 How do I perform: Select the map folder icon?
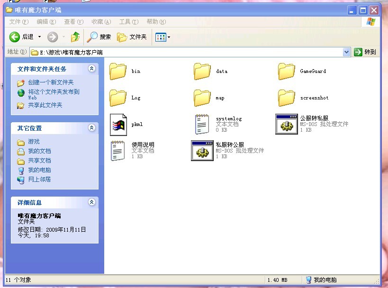pyautogui.click(x=202, y=98)
